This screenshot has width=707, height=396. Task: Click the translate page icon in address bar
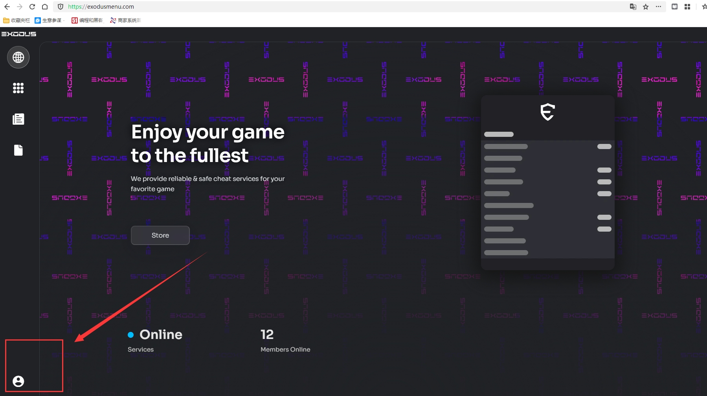[633, 7]
